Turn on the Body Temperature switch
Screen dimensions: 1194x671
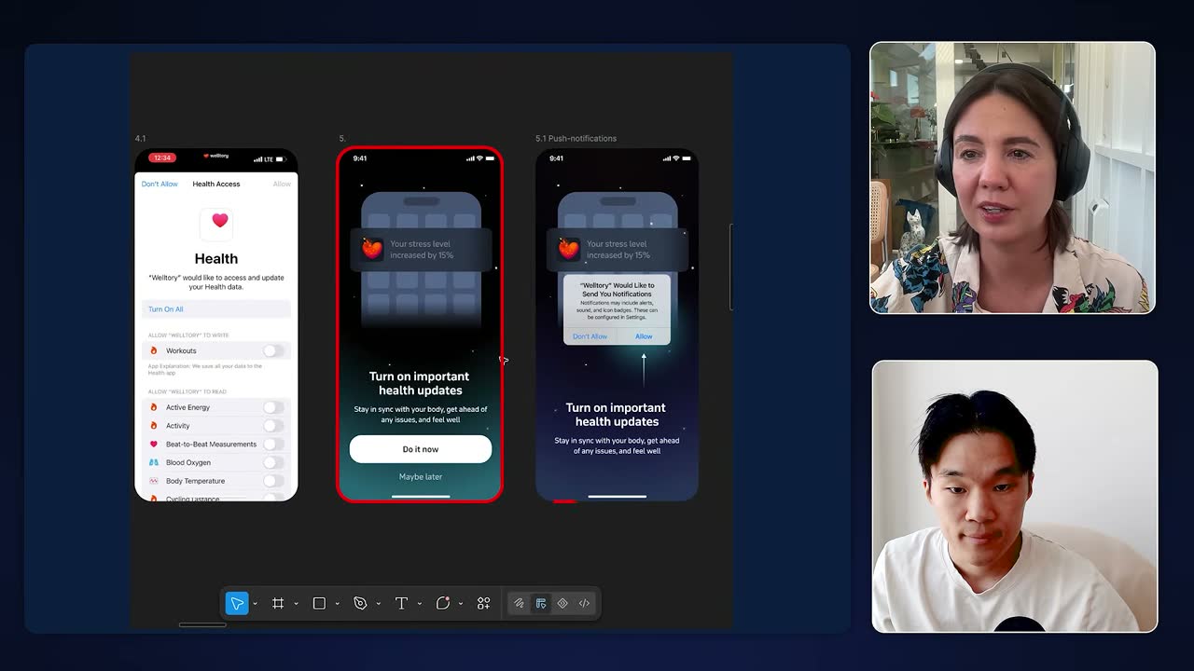point(273,481)
